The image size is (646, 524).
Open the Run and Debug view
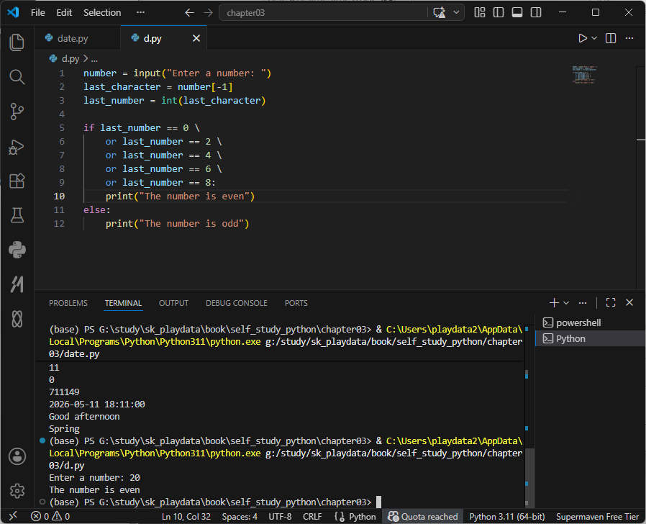17,146
